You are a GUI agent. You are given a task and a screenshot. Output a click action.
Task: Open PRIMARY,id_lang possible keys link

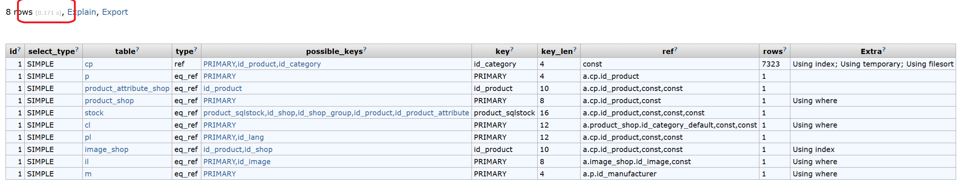pos(234,137)
